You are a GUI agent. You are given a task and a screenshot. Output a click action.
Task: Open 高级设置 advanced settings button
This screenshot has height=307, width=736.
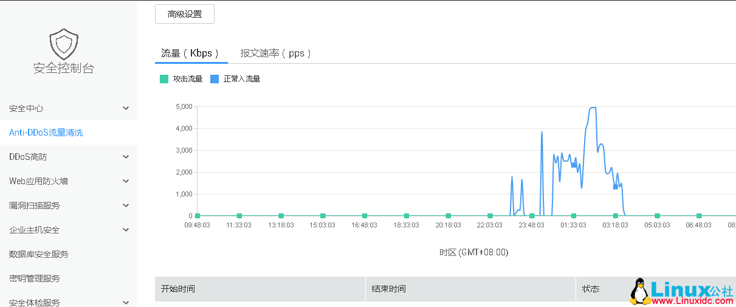point(185,14)
